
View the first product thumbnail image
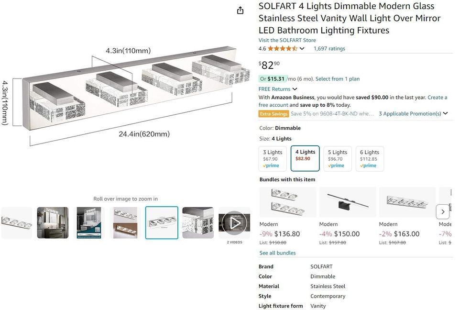pos(17,223)
